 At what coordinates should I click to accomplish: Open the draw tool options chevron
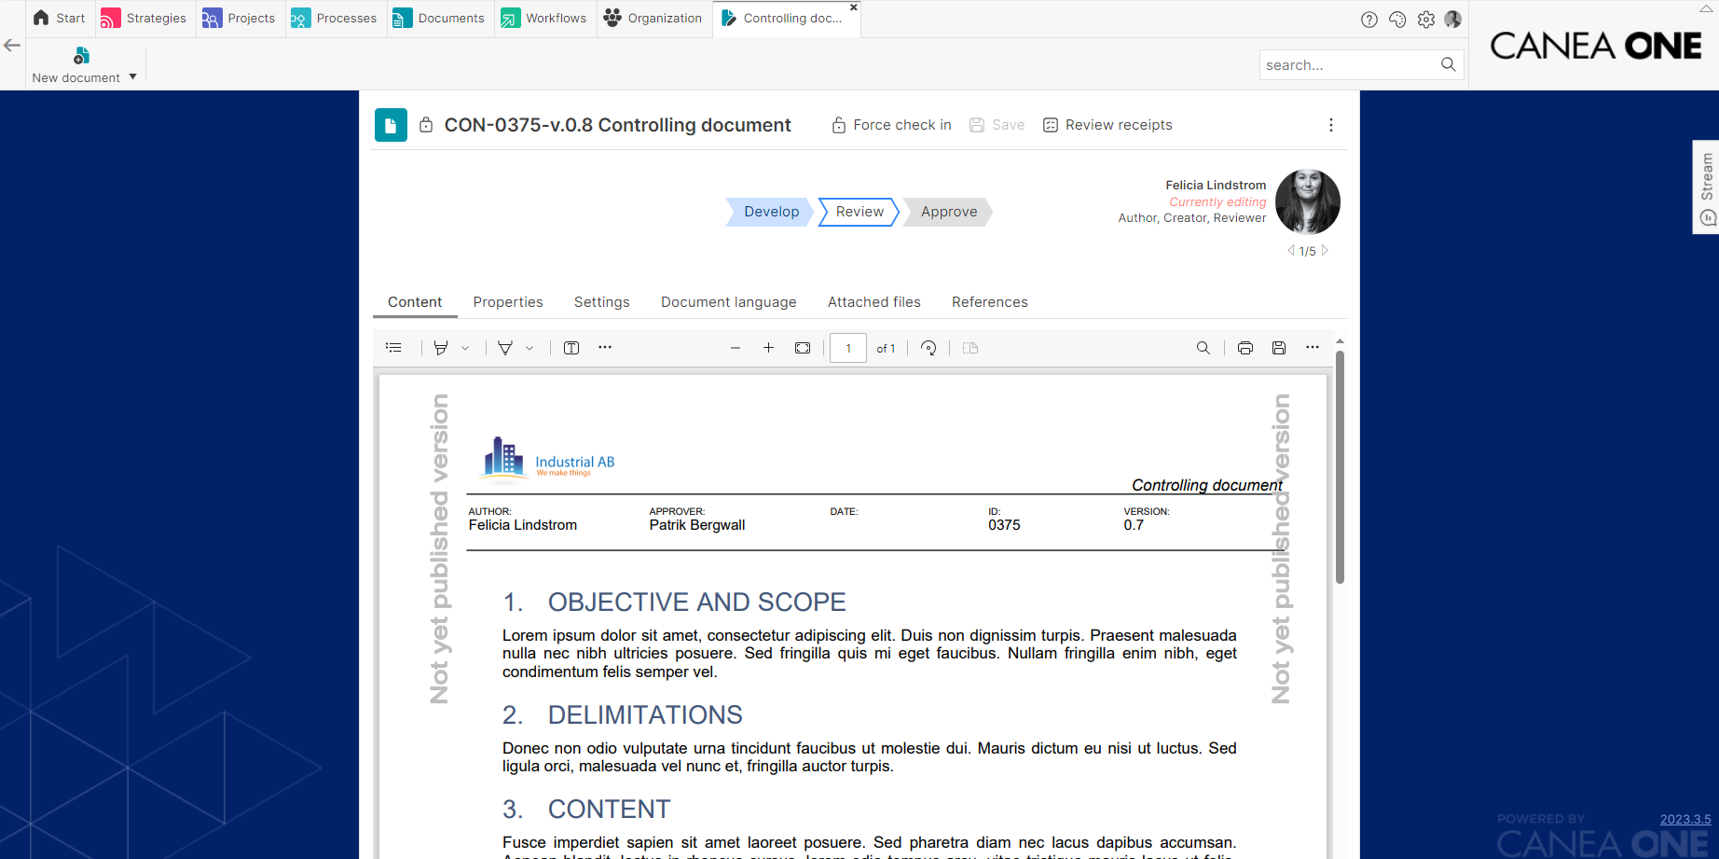click(x=529, y=348)
